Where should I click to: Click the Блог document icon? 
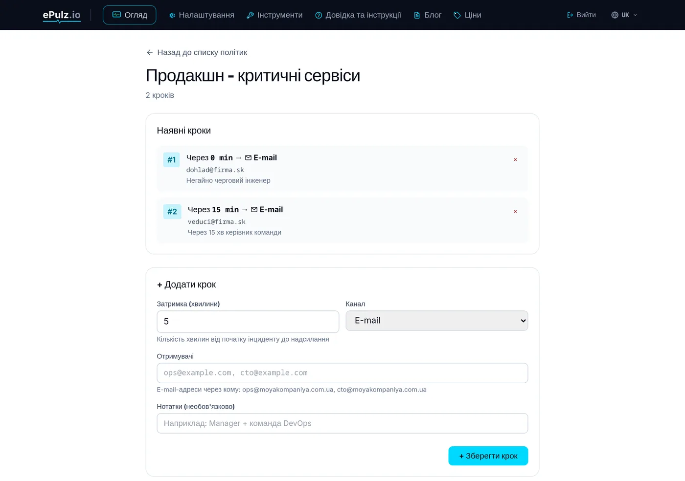pyautogui.click(x=417, y=15)
